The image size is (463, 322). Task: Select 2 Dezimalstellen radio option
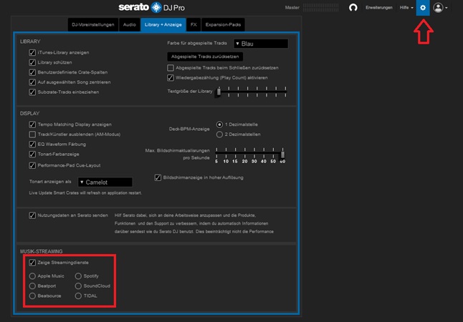(x=219, y=135)
